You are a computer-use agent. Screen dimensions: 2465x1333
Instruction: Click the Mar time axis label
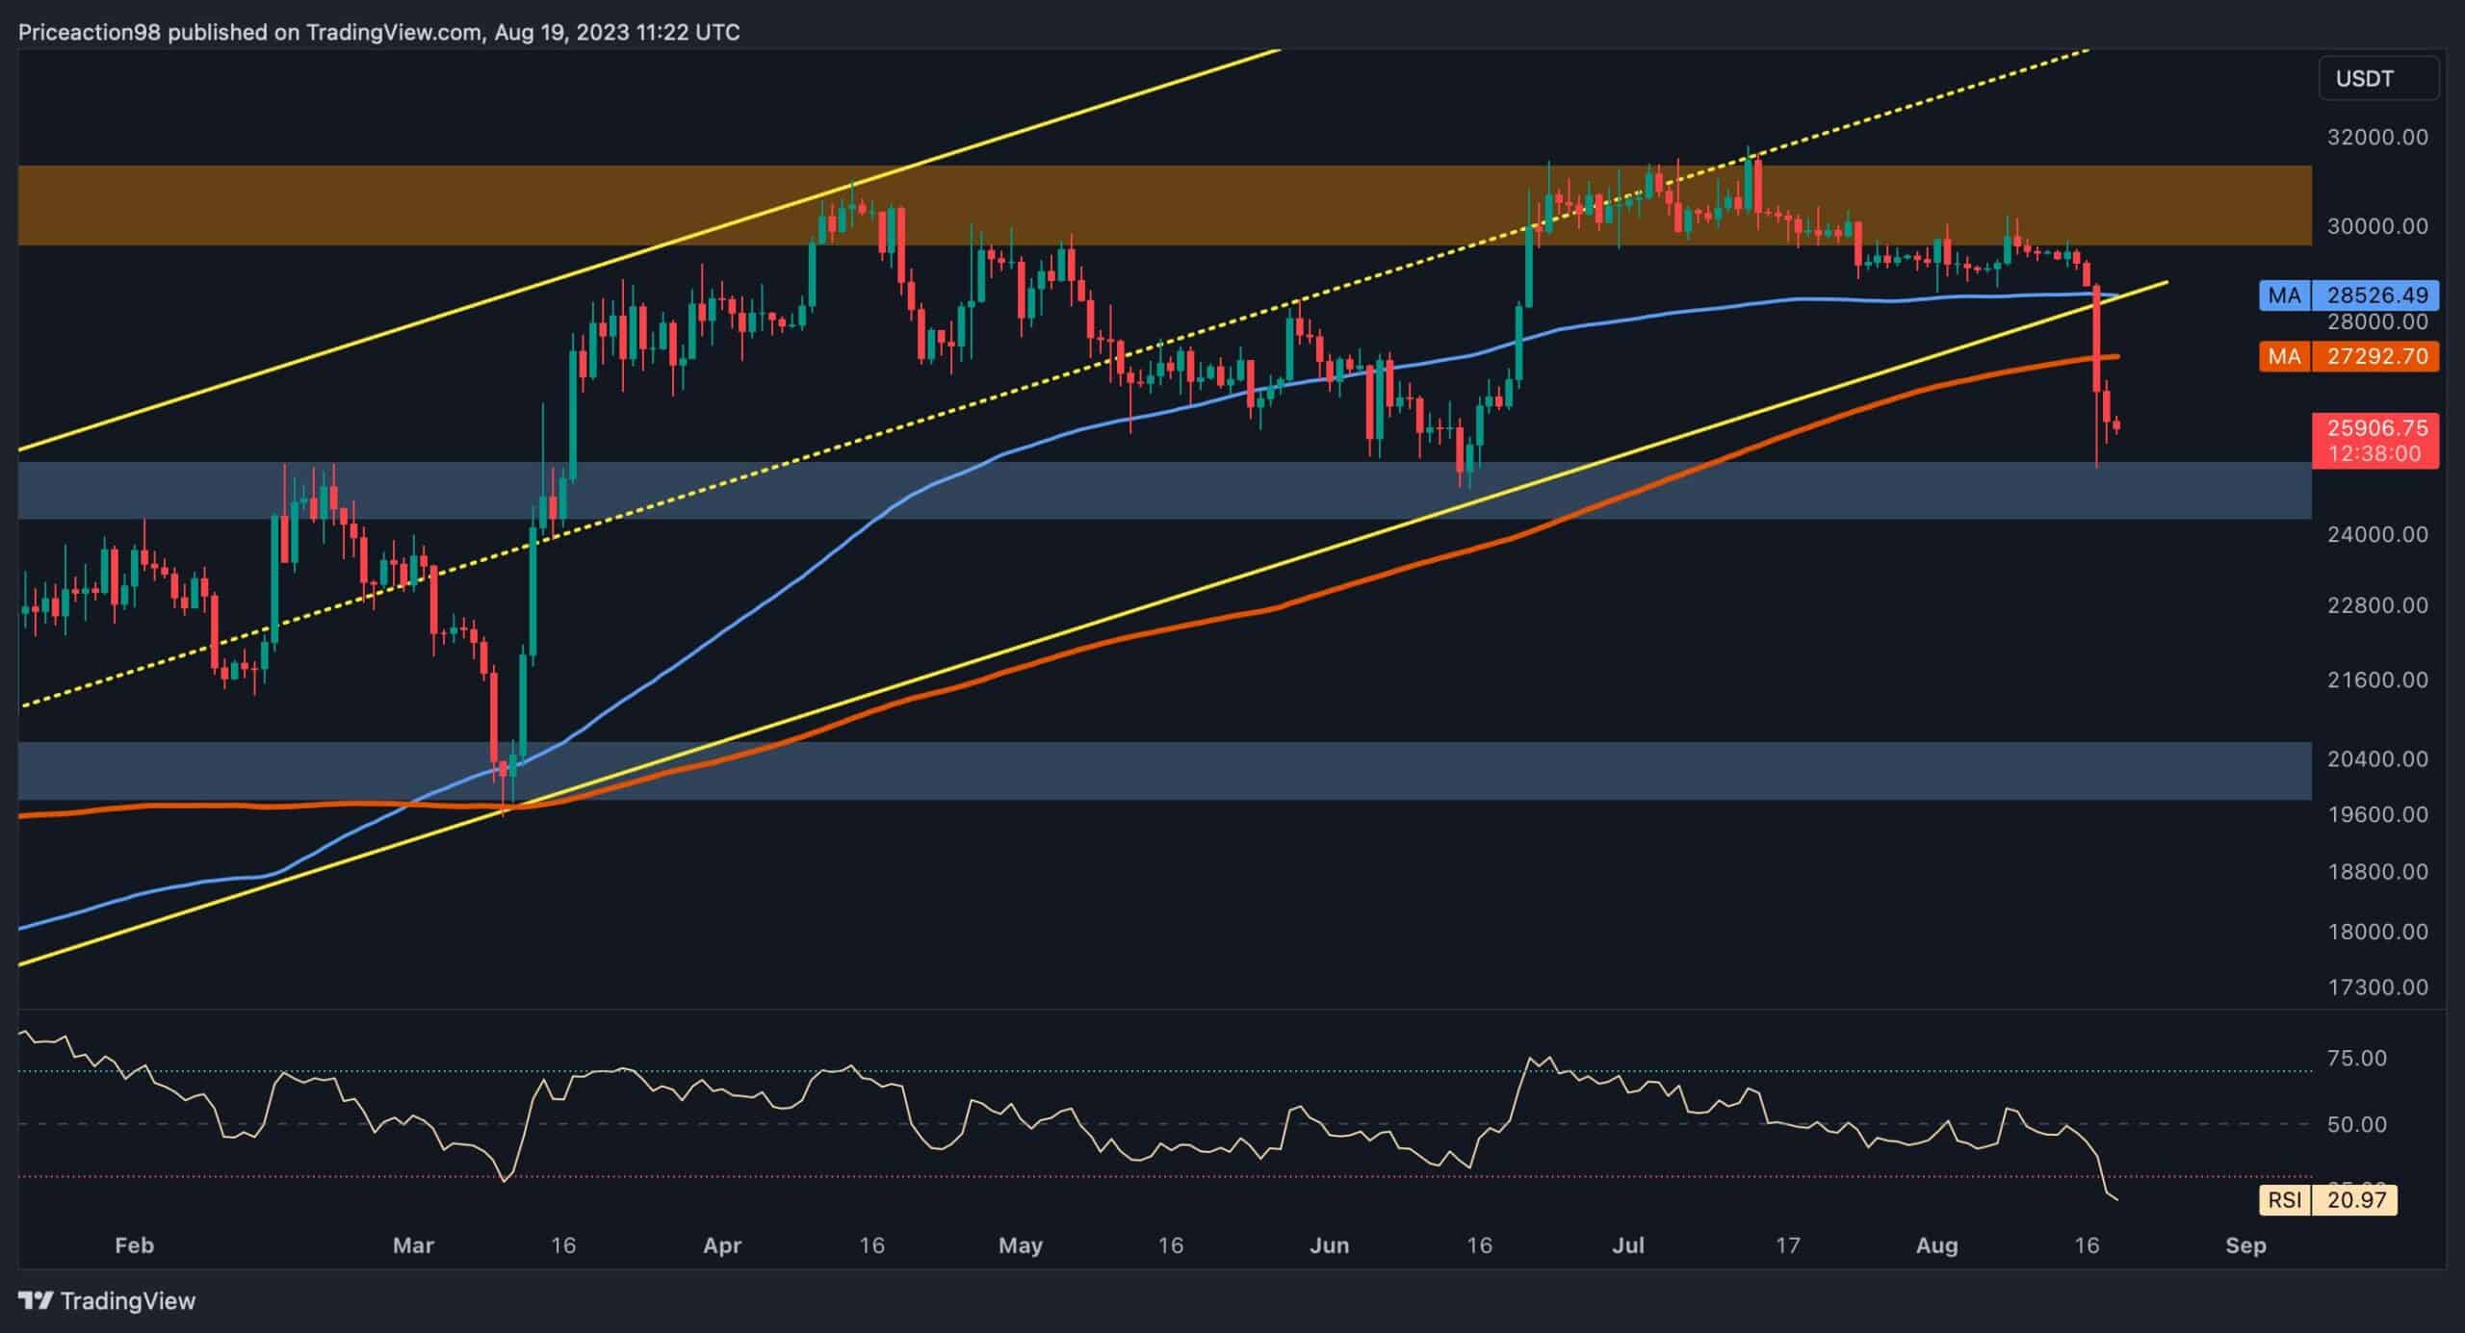(413, 1245)
